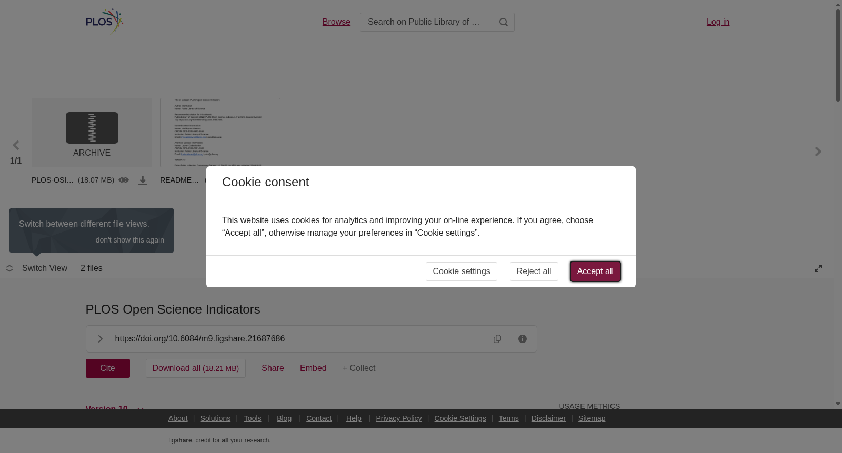Open the Privacy Policy footer link
Image resolution: width=842 pixels, height=453 pixels.
pyautogui.click(x=399, y=418)
